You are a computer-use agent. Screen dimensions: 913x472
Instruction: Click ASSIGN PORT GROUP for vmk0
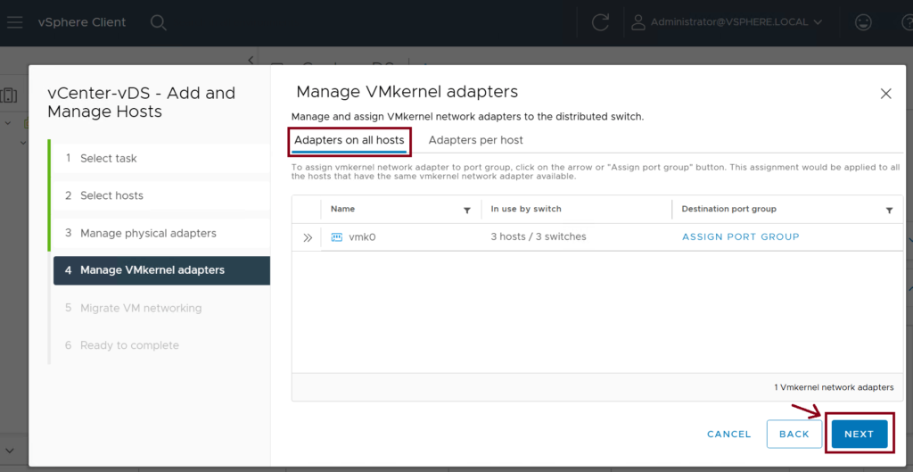pos(741,236)
